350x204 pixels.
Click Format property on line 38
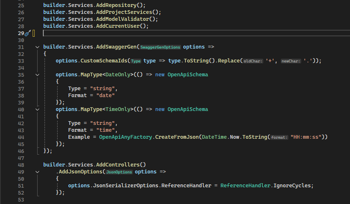[x=78, y=95]
